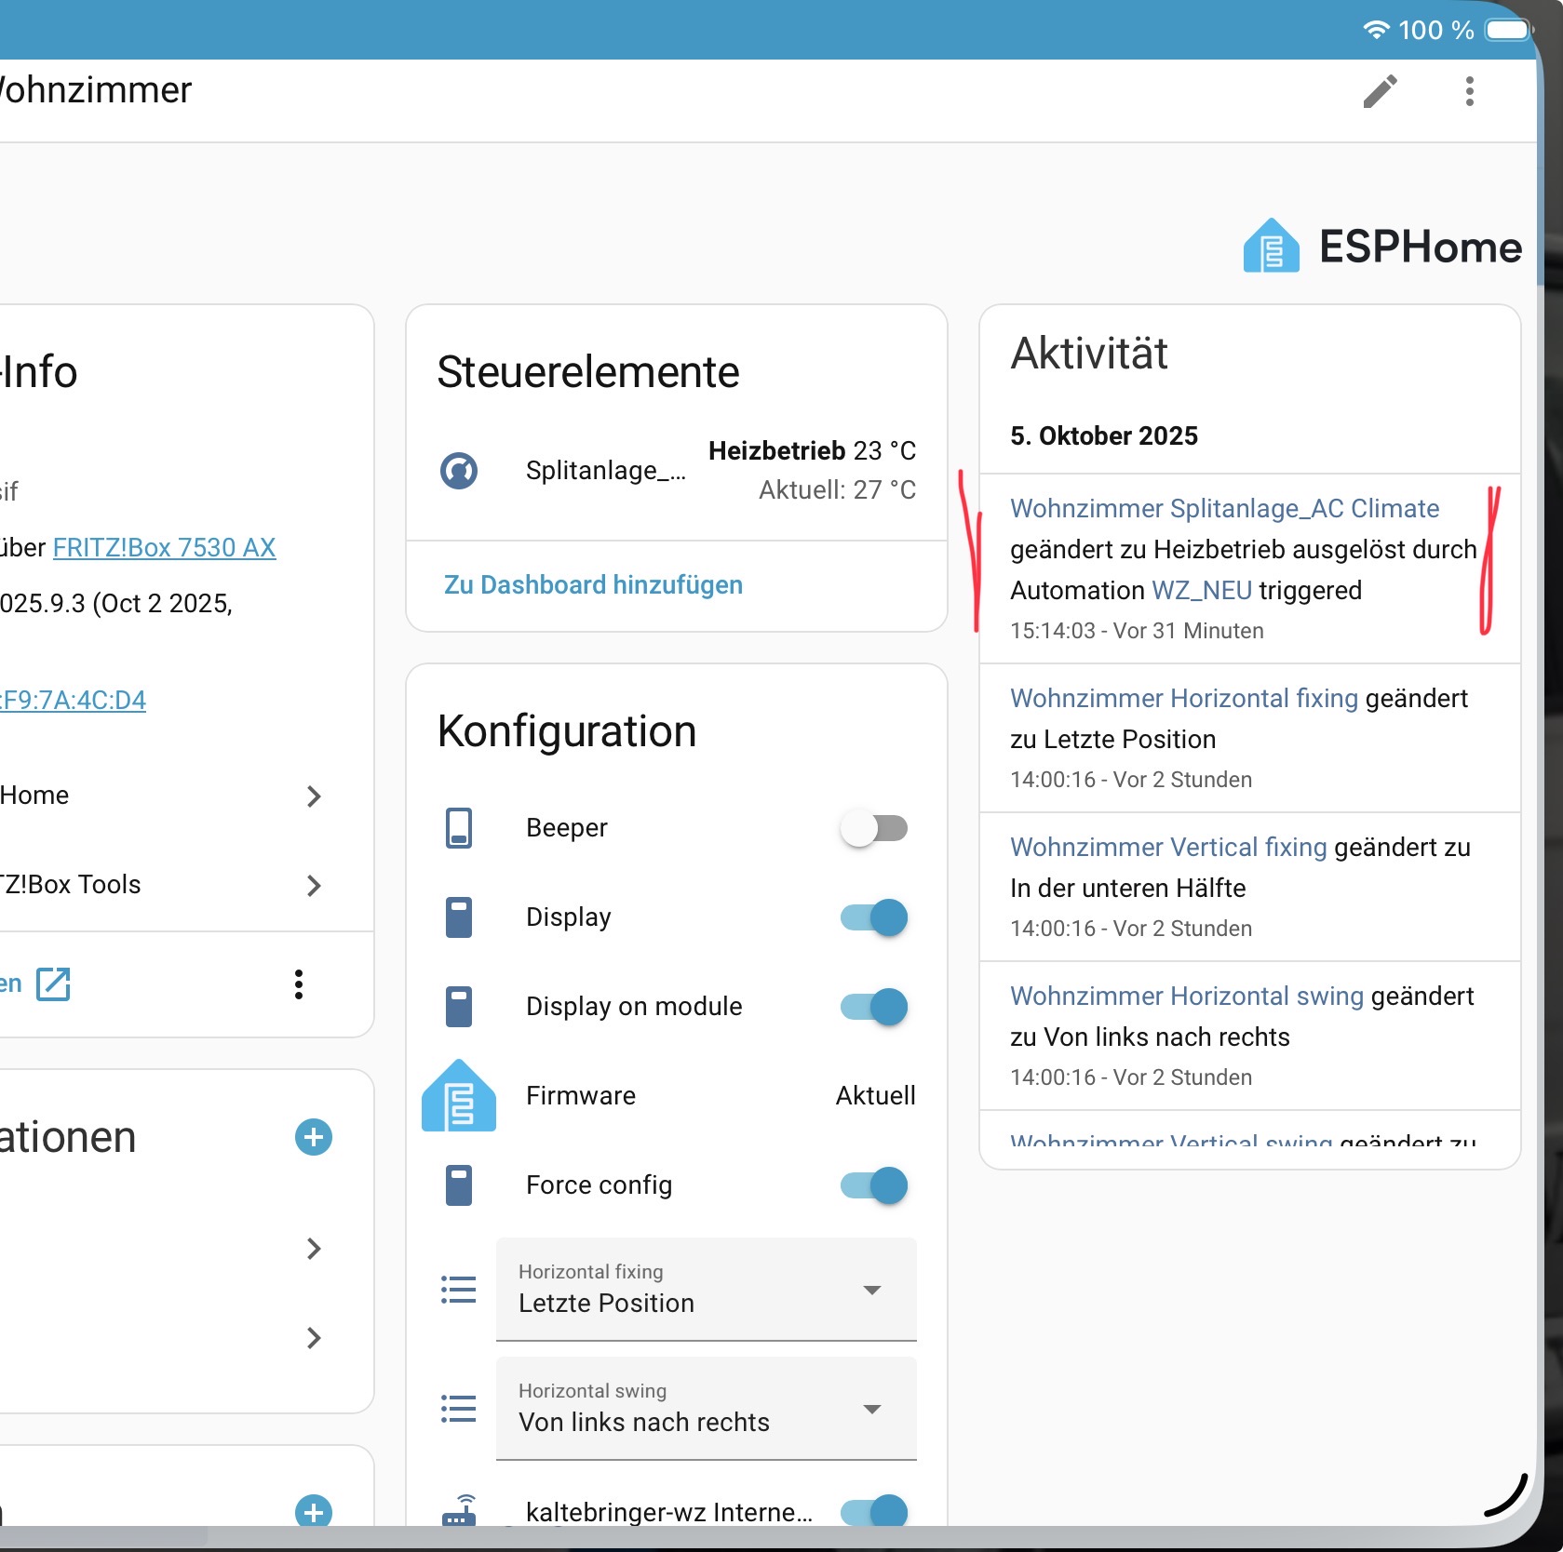Open the Horizontal fixing dropdown
Viewport: 1563px width, 1552px height.
[x=706, y=1290]
